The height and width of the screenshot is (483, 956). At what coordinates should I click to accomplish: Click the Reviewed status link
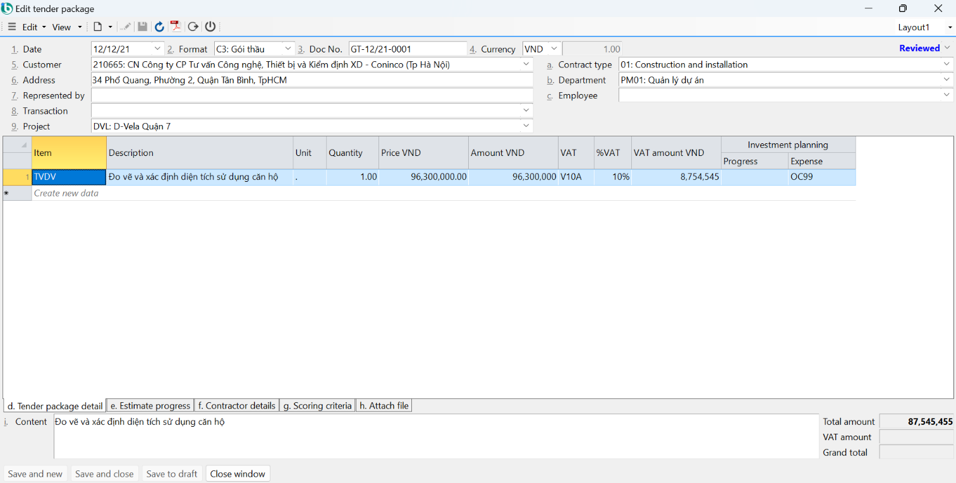919,48
